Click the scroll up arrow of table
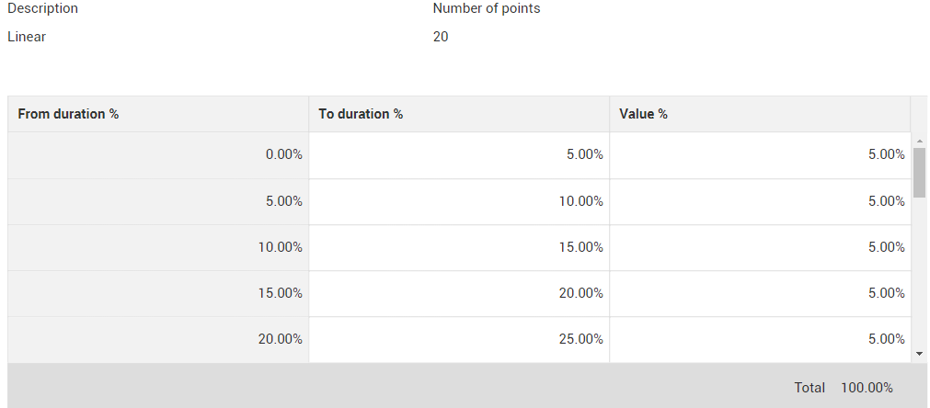 (x=920, y=141)
